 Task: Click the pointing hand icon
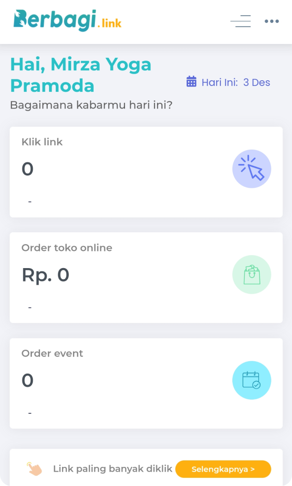[x=34, y=468]
